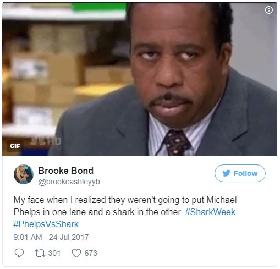Retweet using the arrows icon
The image size is (280, 269).
pyautogui.click(x=40, y=253)
